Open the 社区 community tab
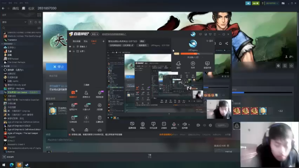The image size is (299, 168). (31, 8)
